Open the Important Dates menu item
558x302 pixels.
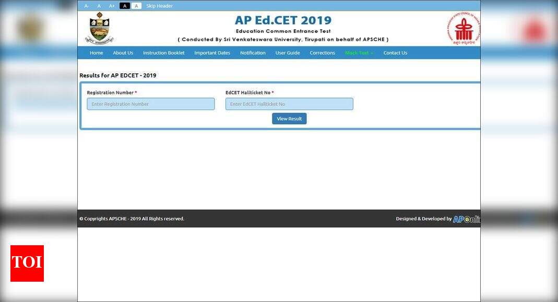coord(212,53)
